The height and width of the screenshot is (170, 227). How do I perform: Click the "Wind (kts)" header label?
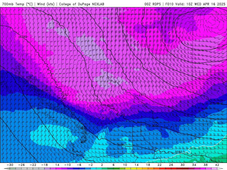pos(46,4)
